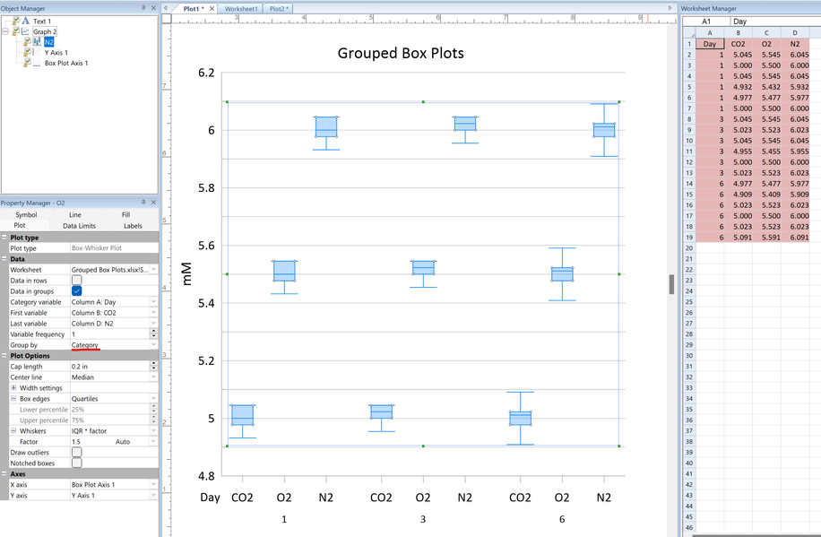Increase the Variable frequency stepper
This screenshot has height=537, width=821.
(x=153, y=332)
